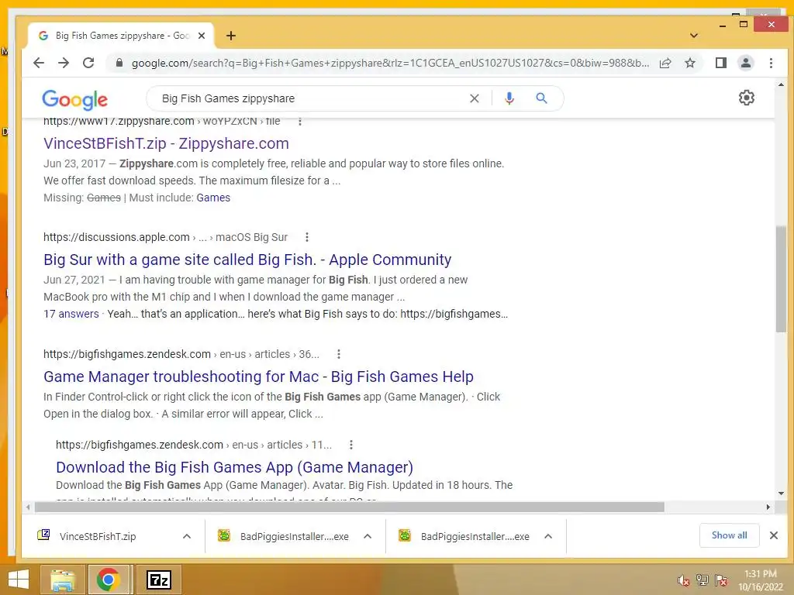Viewport: 794px width, 595px height.
Task: Open Big Sur Apple Community result
Action: [247, 260]
